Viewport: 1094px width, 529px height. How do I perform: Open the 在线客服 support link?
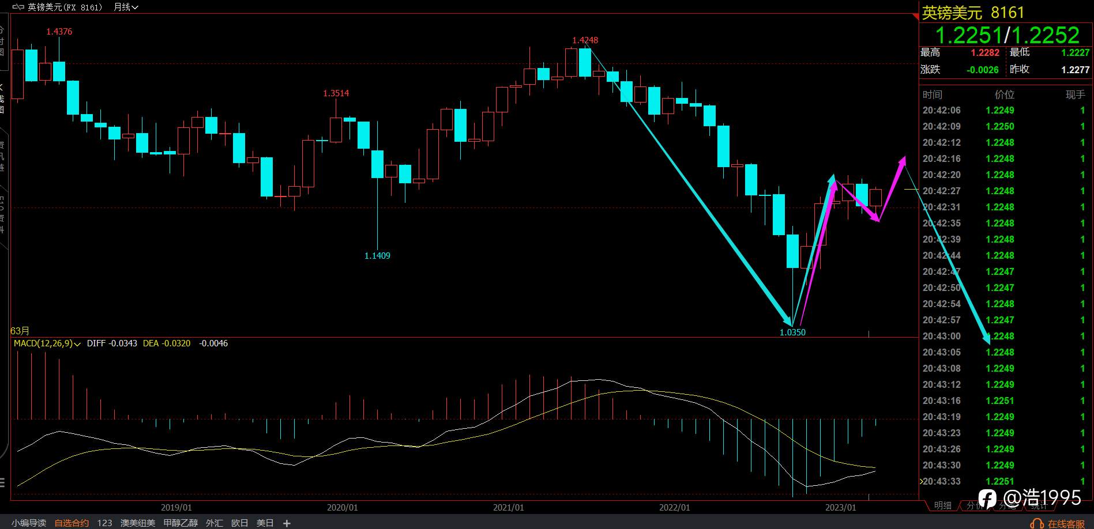pyautogui.click(x=1067, y=524)
